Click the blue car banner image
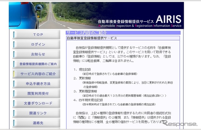This screenshot has width=201, height=130. click(x=24, y=15)
